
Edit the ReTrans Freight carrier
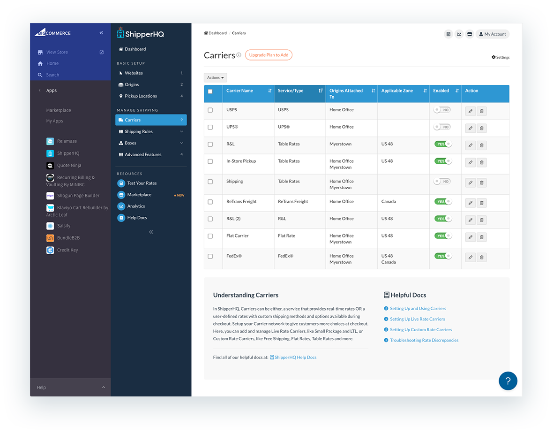(471, 203)
